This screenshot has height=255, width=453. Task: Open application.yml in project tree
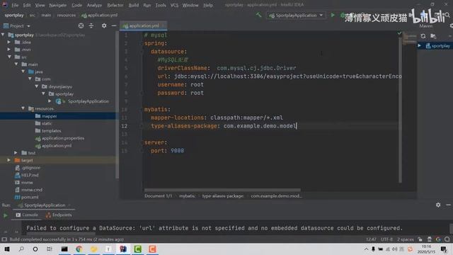(x=57, y=146)
